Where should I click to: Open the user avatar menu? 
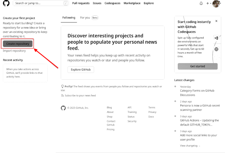pos(216,4)
